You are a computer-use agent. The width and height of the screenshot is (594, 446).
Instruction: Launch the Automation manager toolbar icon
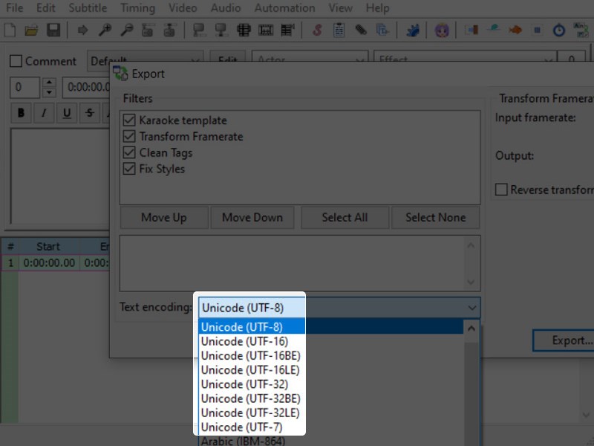(x=412, y=30)
